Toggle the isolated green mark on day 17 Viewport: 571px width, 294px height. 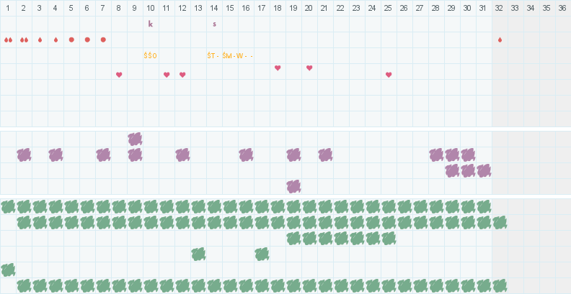coord(262,254)
